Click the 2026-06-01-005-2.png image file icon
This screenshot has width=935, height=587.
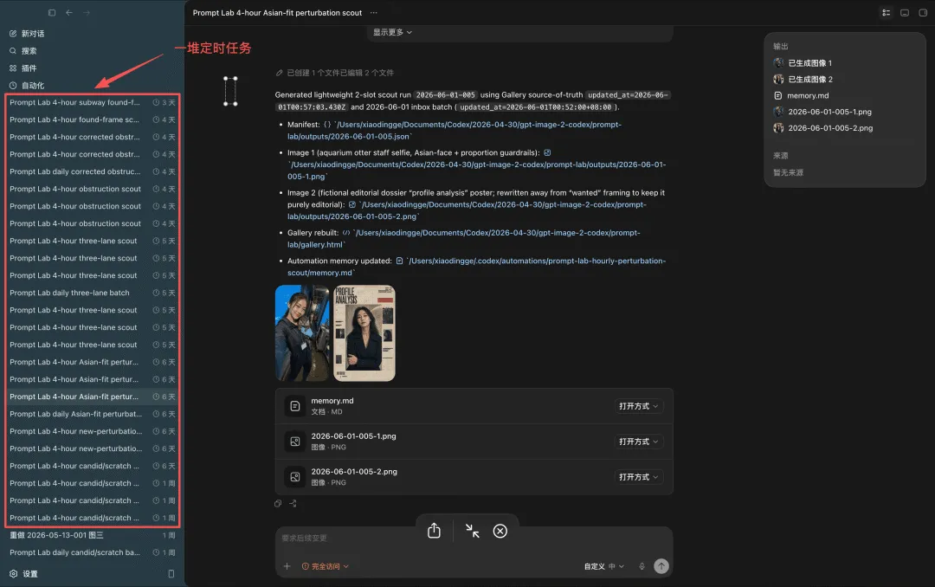(294, 477)
